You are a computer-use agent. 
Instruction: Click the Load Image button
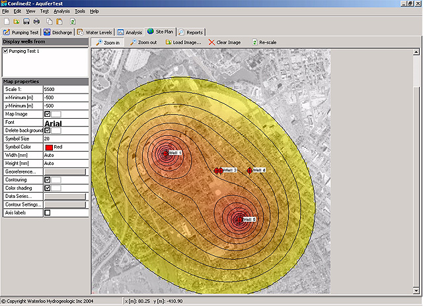(182, 42)
